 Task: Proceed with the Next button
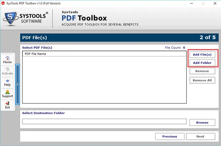200,136
